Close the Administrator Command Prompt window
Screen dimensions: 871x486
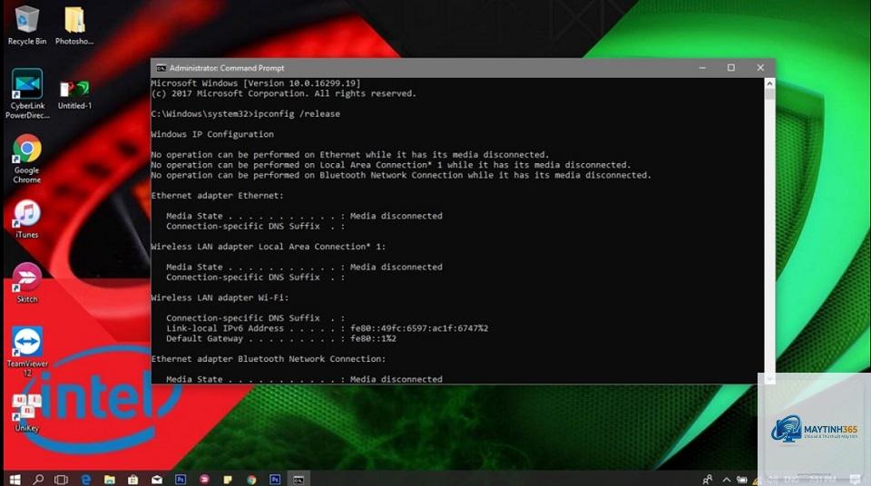(760, 68)
